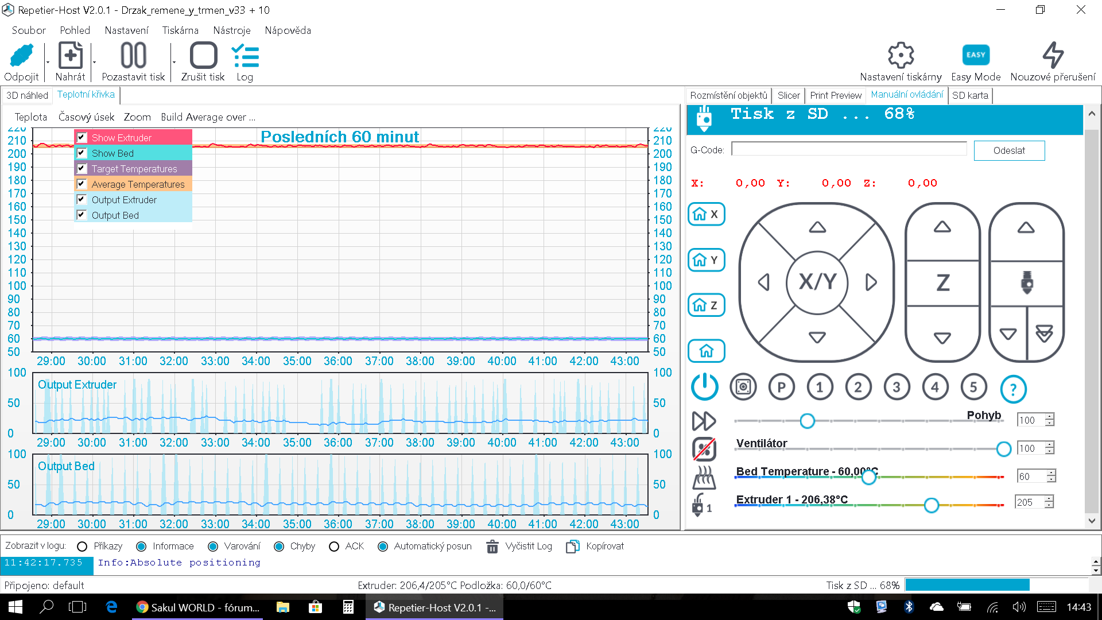Home the X axis
The image size is (1102, 620).
click(706, 214)
